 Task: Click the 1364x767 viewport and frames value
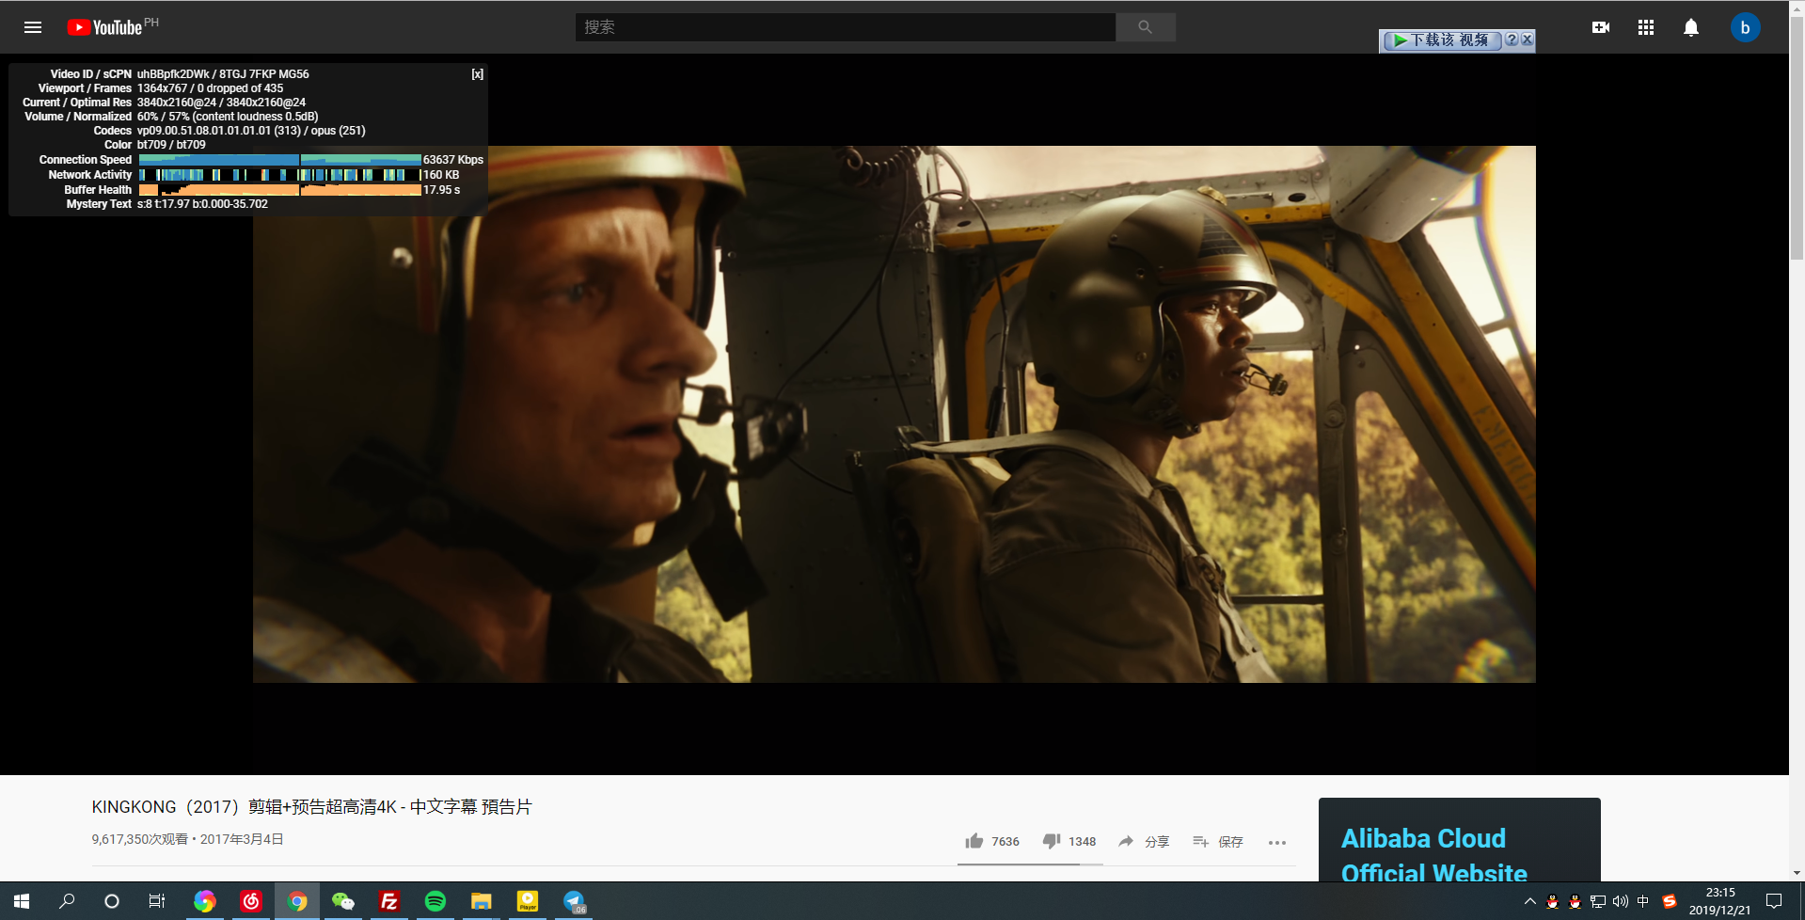pos(210,88)
